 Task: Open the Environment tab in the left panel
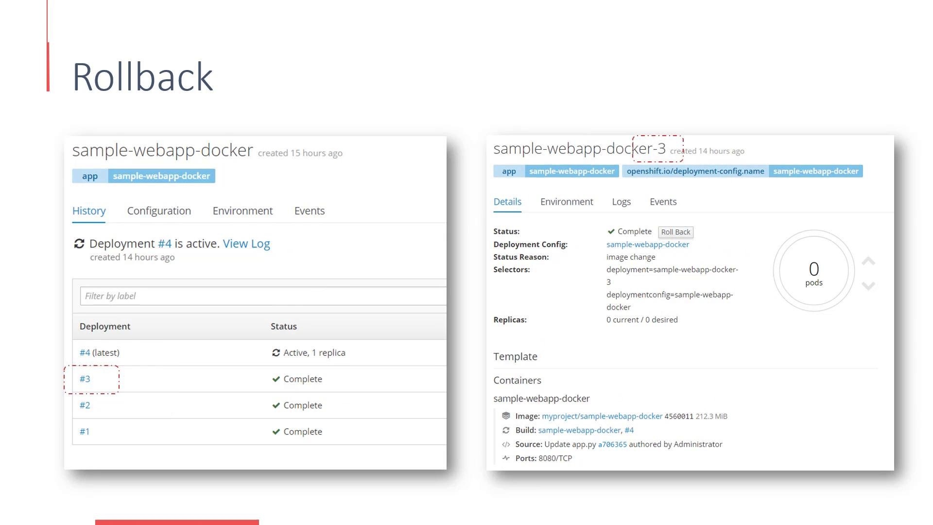tap(242, 211)
